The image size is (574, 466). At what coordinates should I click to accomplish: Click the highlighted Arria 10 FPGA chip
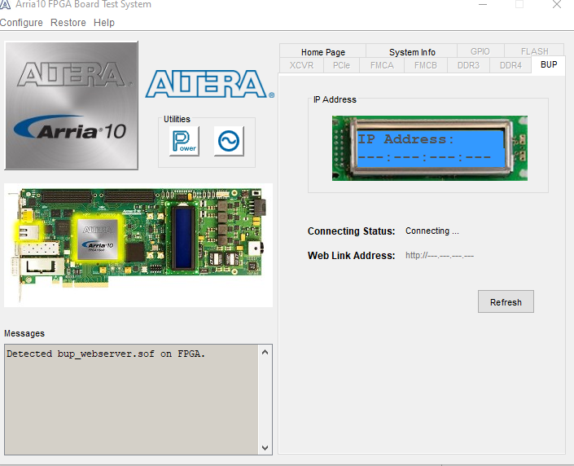97,239
